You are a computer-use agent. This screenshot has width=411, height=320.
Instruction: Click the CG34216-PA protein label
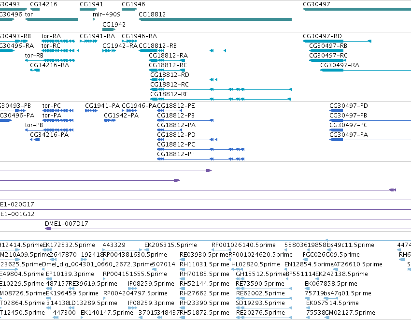click(49, 135)
